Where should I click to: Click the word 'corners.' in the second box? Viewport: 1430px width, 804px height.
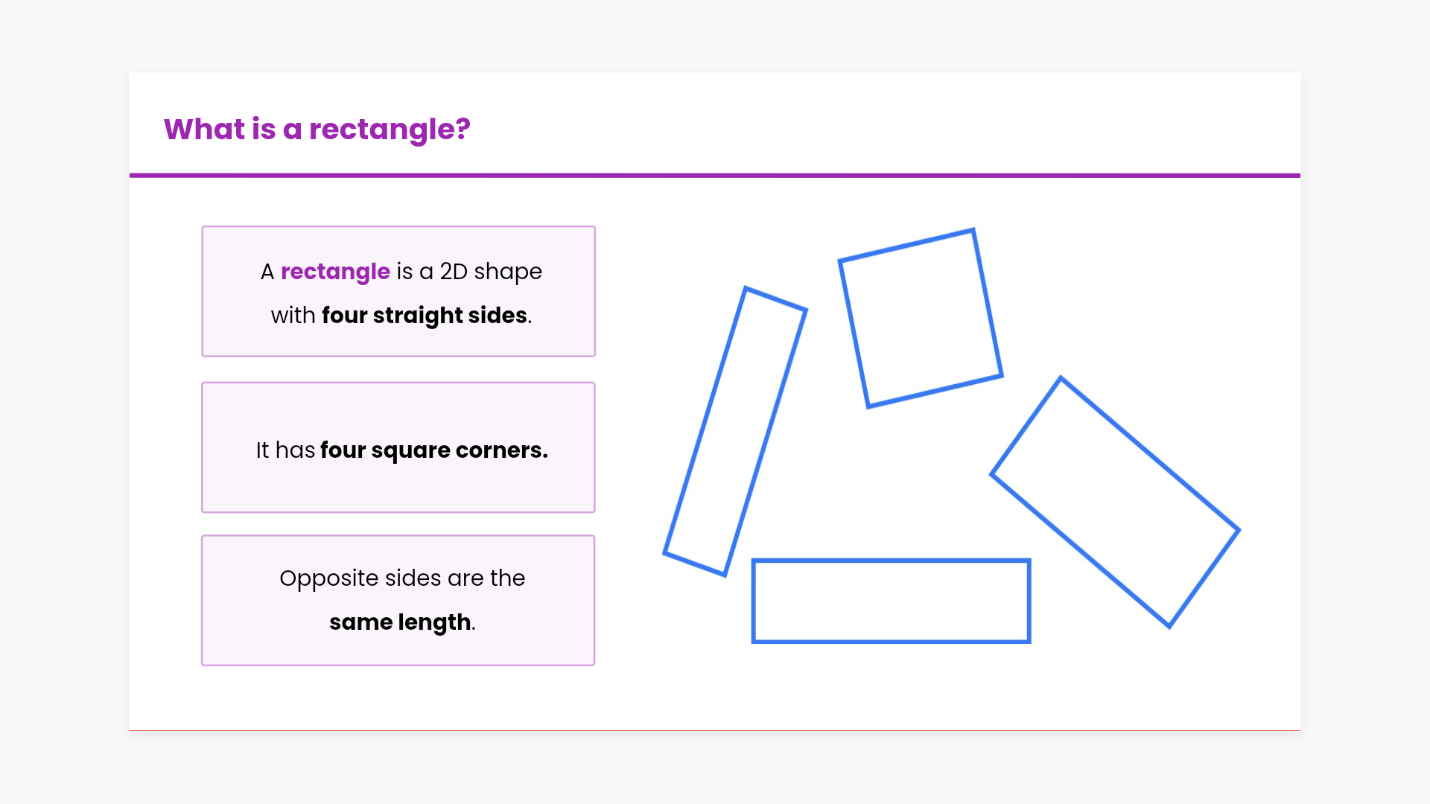[x=501, y=450]
